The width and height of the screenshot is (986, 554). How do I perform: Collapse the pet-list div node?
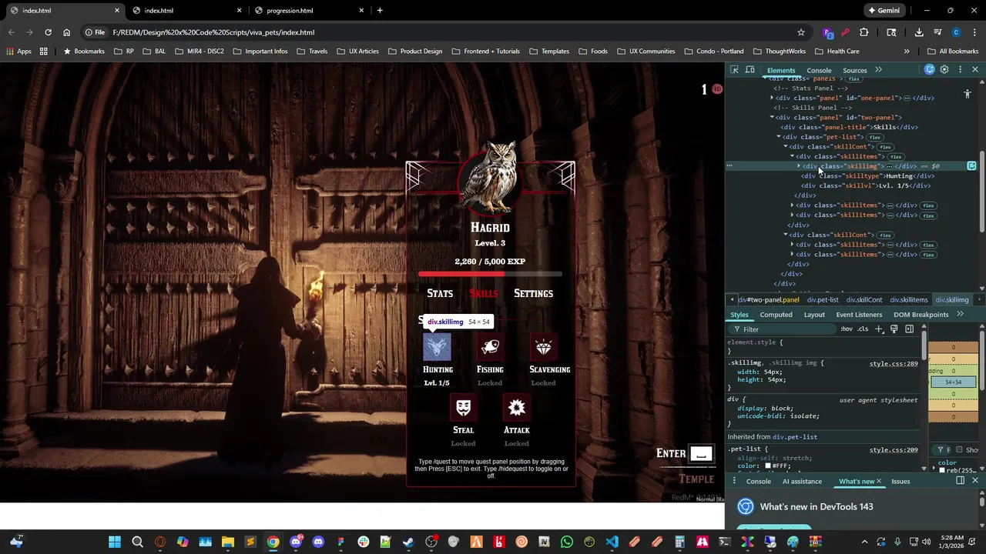coord(779,137)
